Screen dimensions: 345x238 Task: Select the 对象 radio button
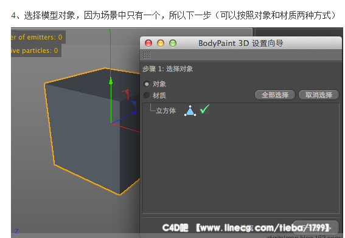[x=147, y=84]
